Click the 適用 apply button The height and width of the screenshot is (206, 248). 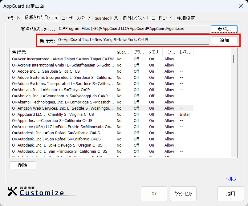click(x=230, y=194)
